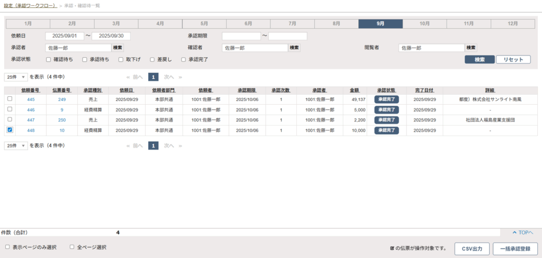
Task: Sort table by 金額 column header
Action: 355,90
